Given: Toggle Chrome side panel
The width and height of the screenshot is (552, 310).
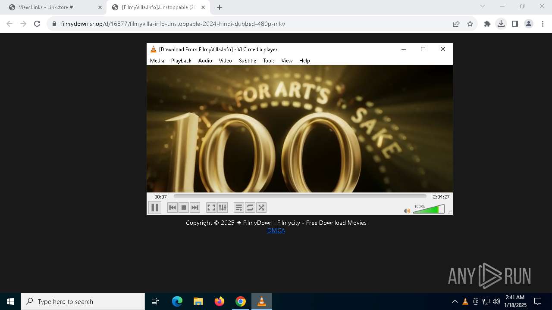Looking at the screenshot, I should [x=515, y=24].
